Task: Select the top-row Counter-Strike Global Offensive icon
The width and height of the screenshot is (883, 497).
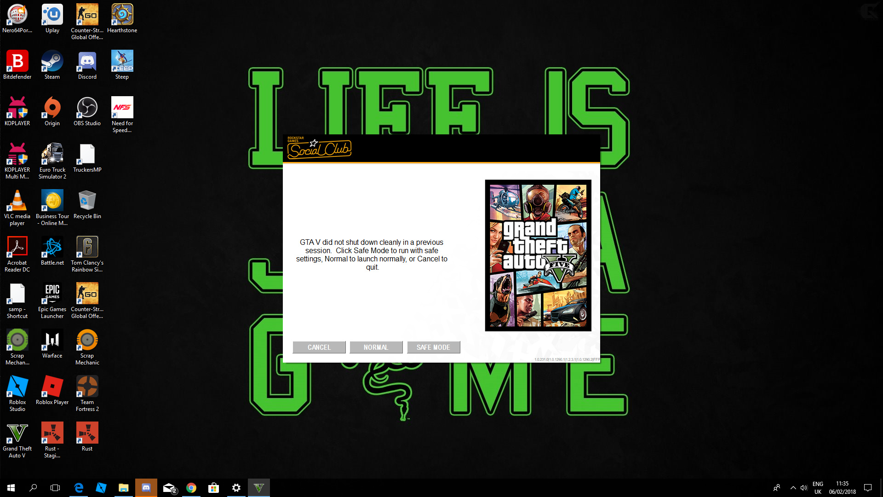Action: point(87,22)
